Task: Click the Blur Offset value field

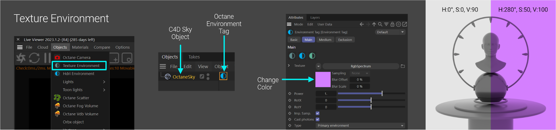Action: tap(360, 80)
